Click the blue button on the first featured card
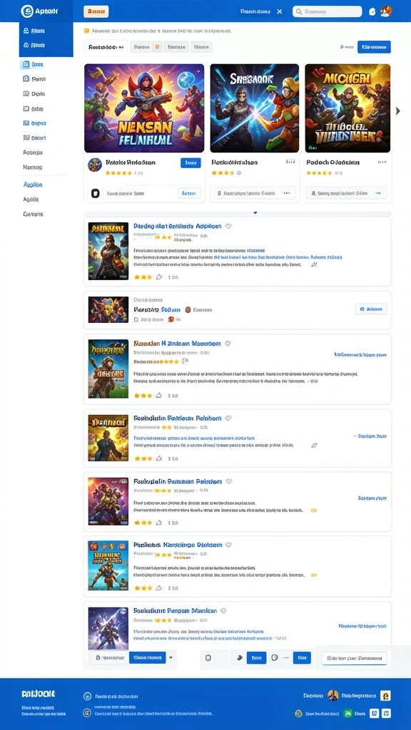The height and width of the screenshot is (730, 411). [191, 163]
